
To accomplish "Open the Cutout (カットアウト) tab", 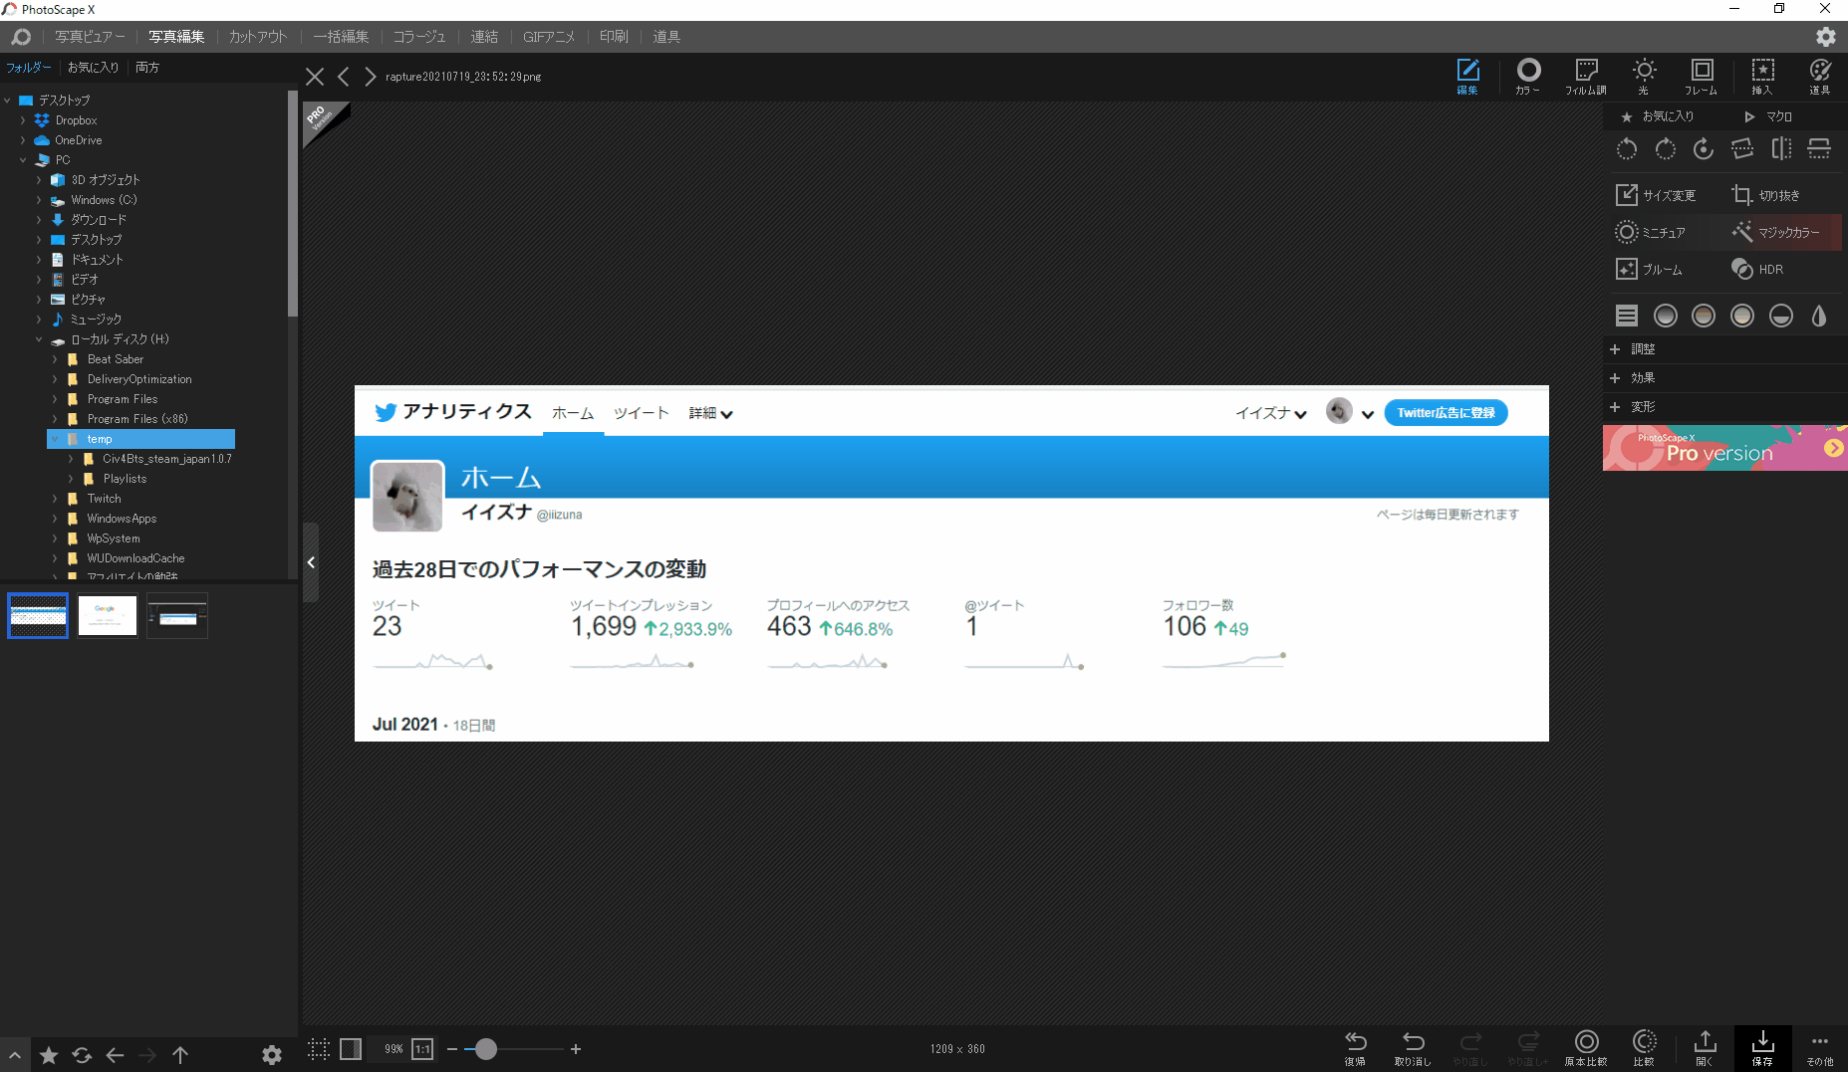I will pos(258,37).
